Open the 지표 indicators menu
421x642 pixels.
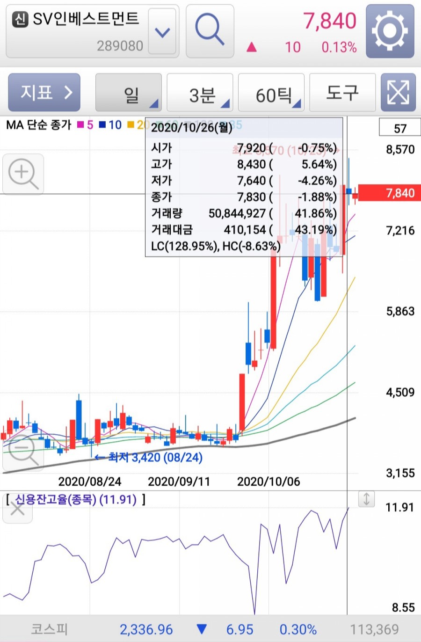[x=44, y=92]
